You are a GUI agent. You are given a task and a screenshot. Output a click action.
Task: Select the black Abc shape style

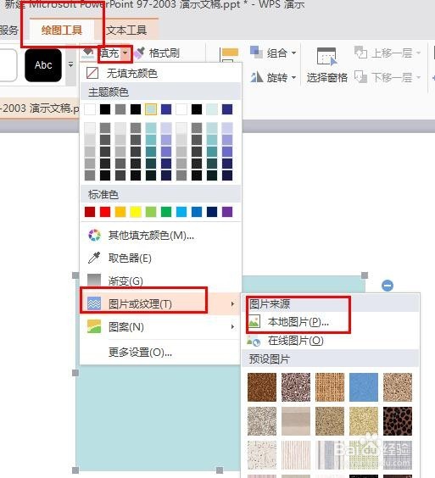(43, 65)
